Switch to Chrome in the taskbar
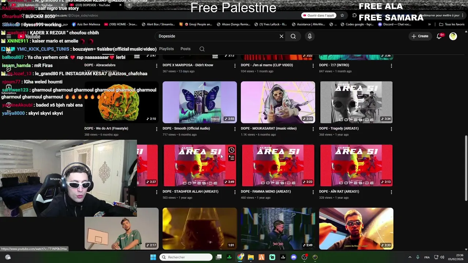The width and height of the screenshot is (468, 263). pos(240,257)
